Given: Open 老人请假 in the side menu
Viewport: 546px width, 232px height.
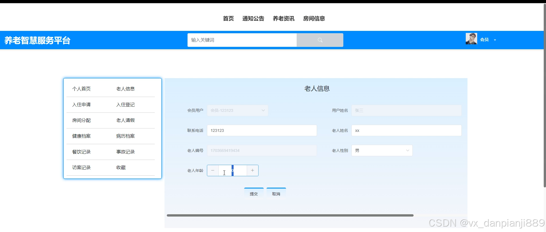Looking at the screenshot, I should (126, 120).
